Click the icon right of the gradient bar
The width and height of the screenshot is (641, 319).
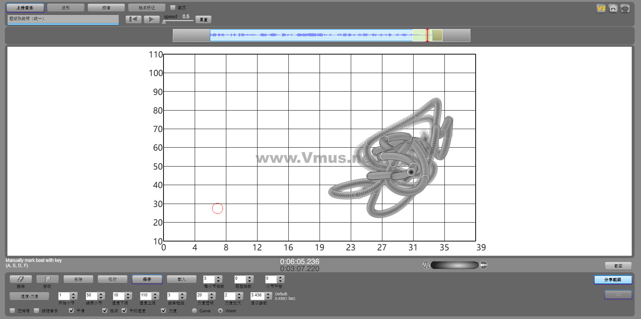(x=483, y=265)
